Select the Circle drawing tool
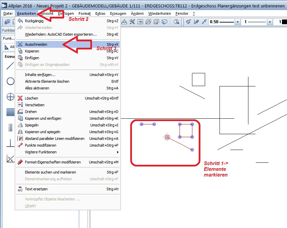This screenshot has height=228, width=287. 10,81
